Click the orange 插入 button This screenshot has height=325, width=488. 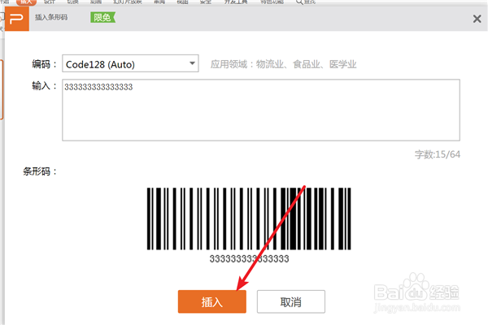coord(212,301)
